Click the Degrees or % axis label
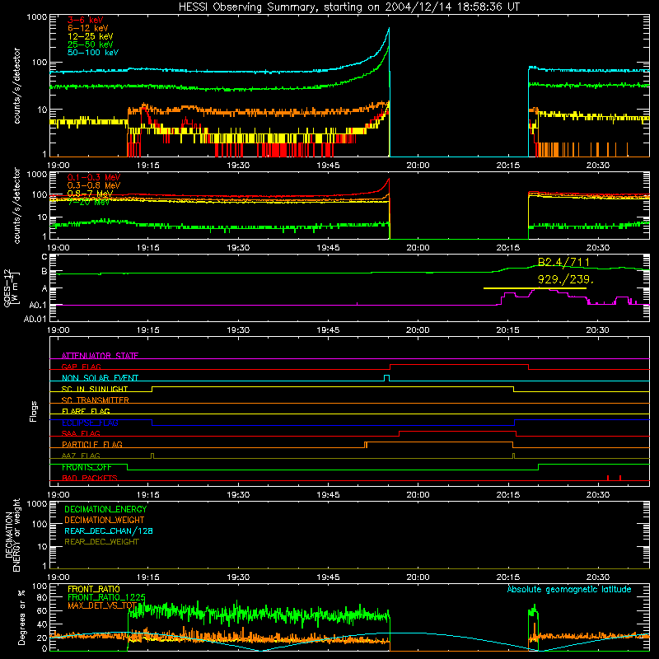659x659 pixels. tap(21, 617)
